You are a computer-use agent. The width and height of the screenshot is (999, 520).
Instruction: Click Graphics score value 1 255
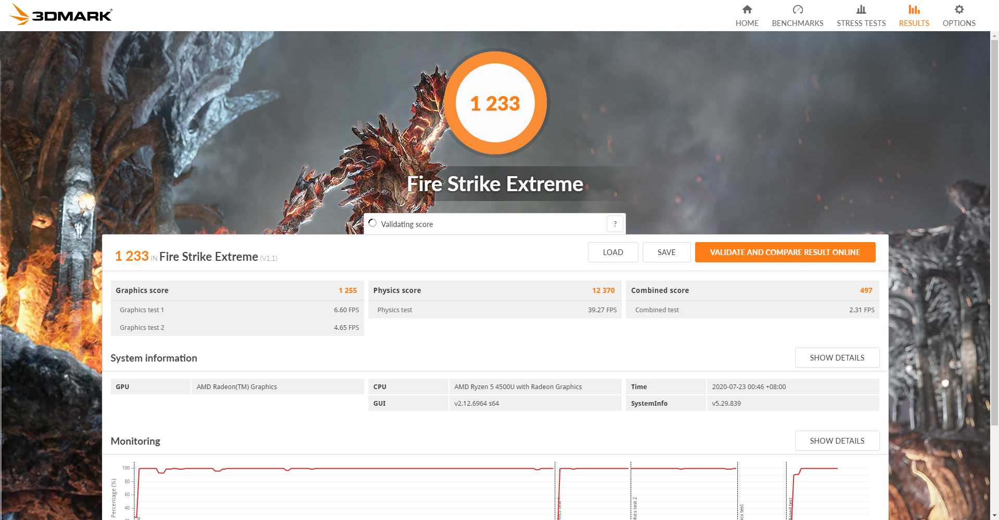click(348, 290)
